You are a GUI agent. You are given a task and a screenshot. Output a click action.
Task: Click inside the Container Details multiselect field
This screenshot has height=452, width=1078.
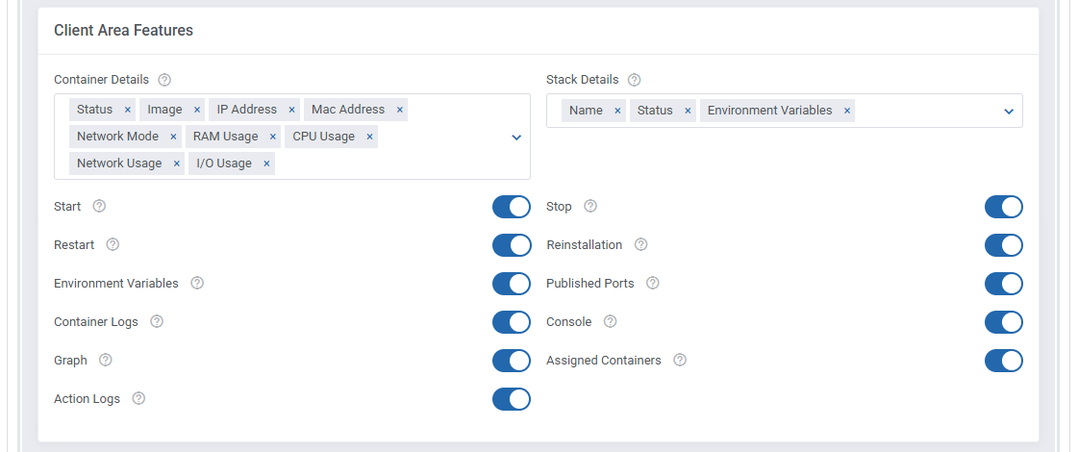coord(292,137)
